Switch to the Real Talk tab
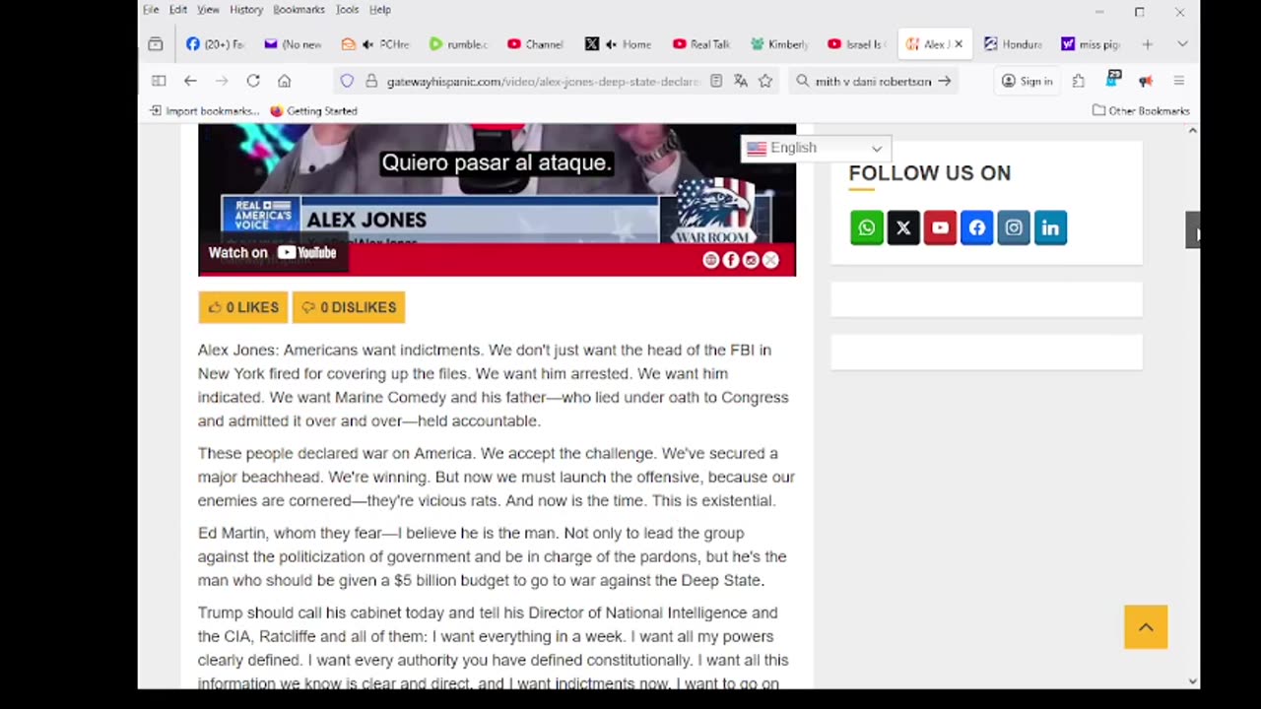The height and width of the screenshot is (709, 1261). tap(701, 44)
